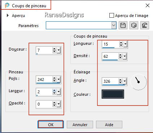
Task: Confirm with the OK button
Action: click(51, 124)
